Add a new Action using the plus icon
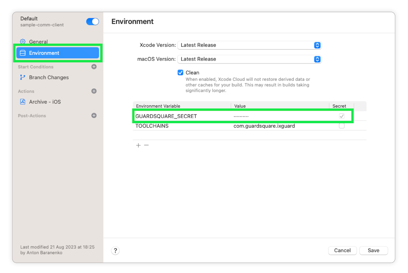 pos(94,91)
